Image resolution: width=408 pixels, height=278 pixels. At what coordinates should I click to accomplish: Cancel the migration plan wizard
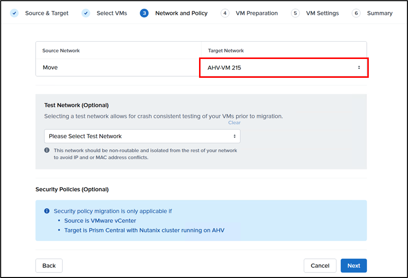pos(320,266)
